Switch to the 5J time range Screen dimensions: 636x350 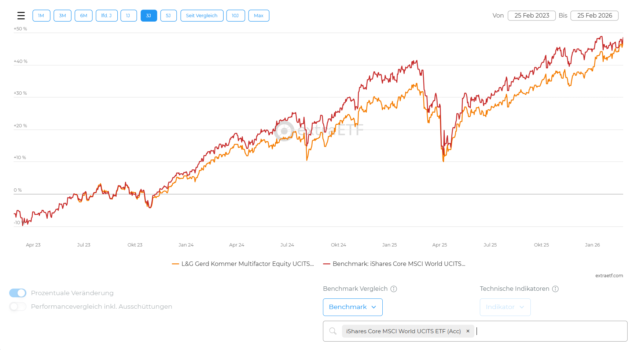coord(168,16)
